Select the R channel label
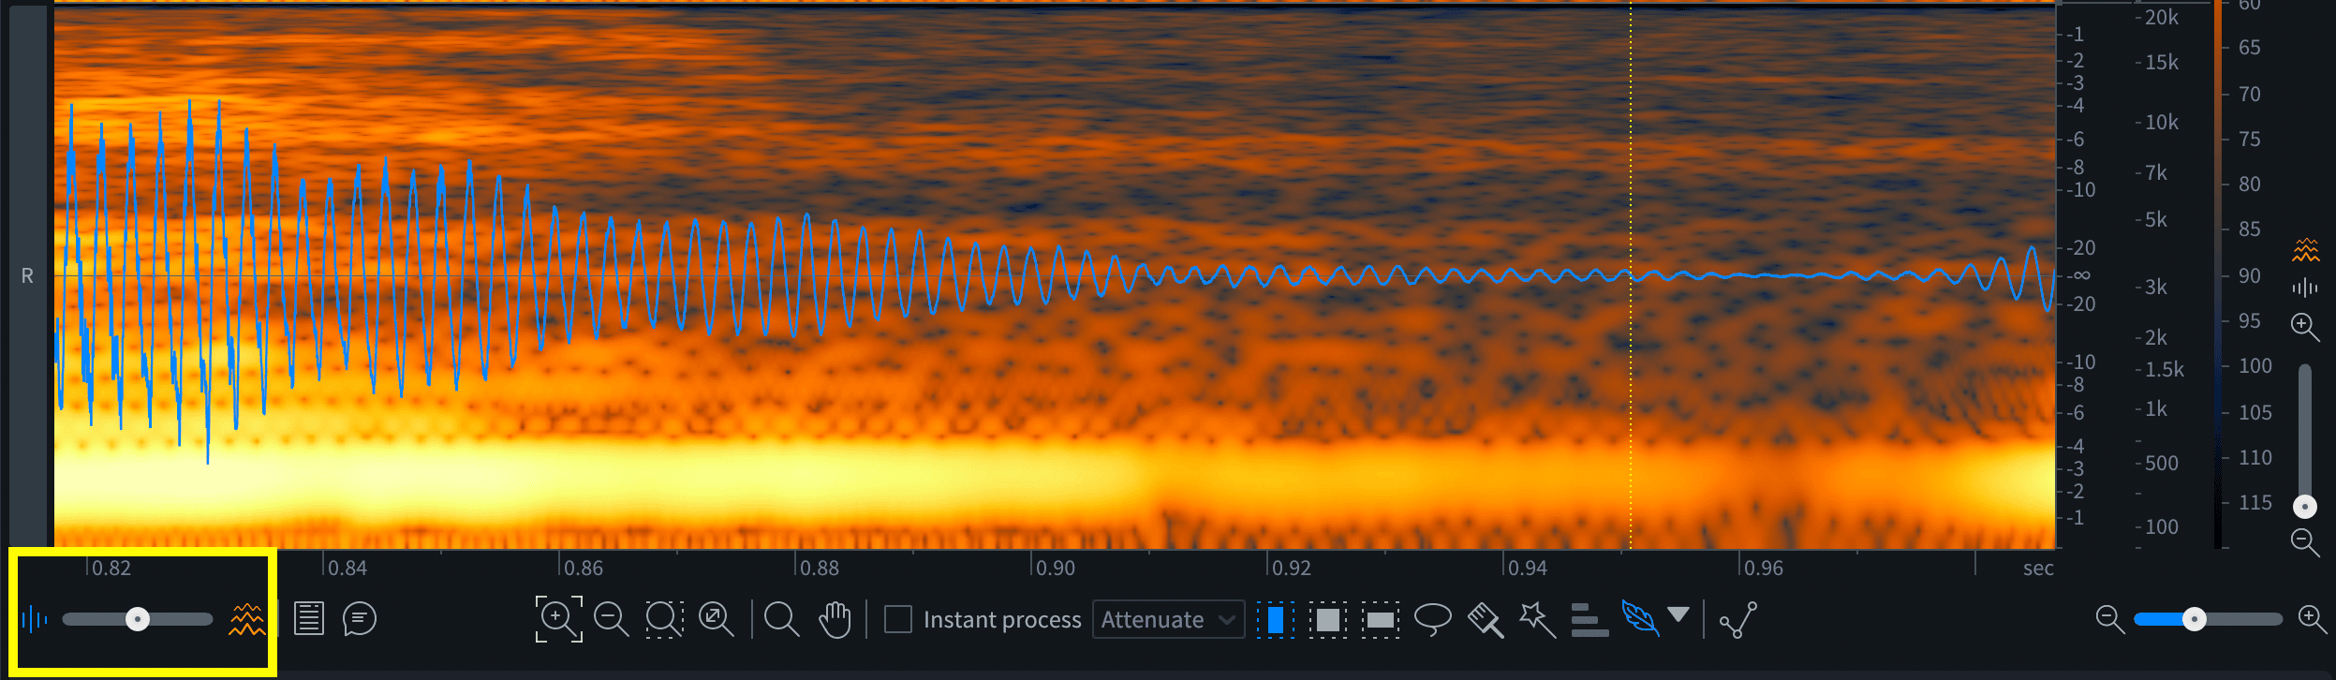This screenshot has height=680, width=2336. click(x=27, y=276)
